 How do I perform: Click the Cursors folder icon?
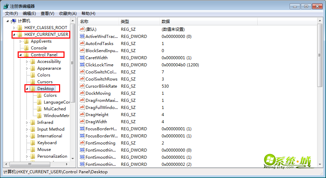click(x=33, y=82)
